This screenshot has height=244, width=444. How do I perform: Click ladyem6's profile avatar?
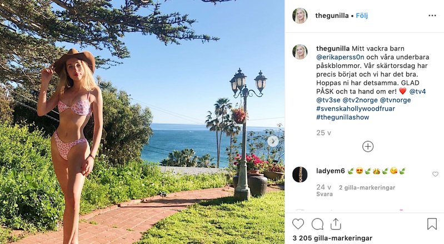(300, 174)
